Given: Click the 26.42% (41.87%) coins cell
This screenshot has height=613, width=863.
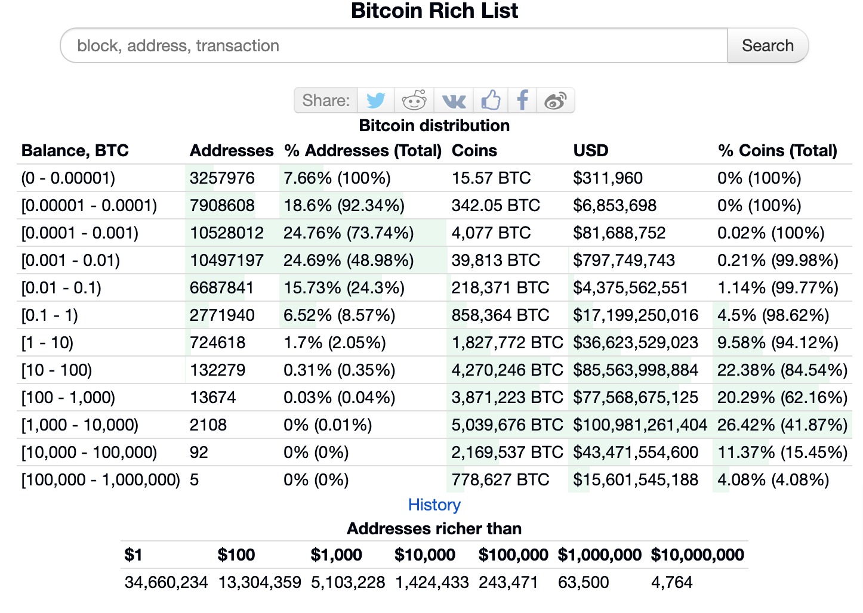Looking at the screenshot, I should point(782,425).
